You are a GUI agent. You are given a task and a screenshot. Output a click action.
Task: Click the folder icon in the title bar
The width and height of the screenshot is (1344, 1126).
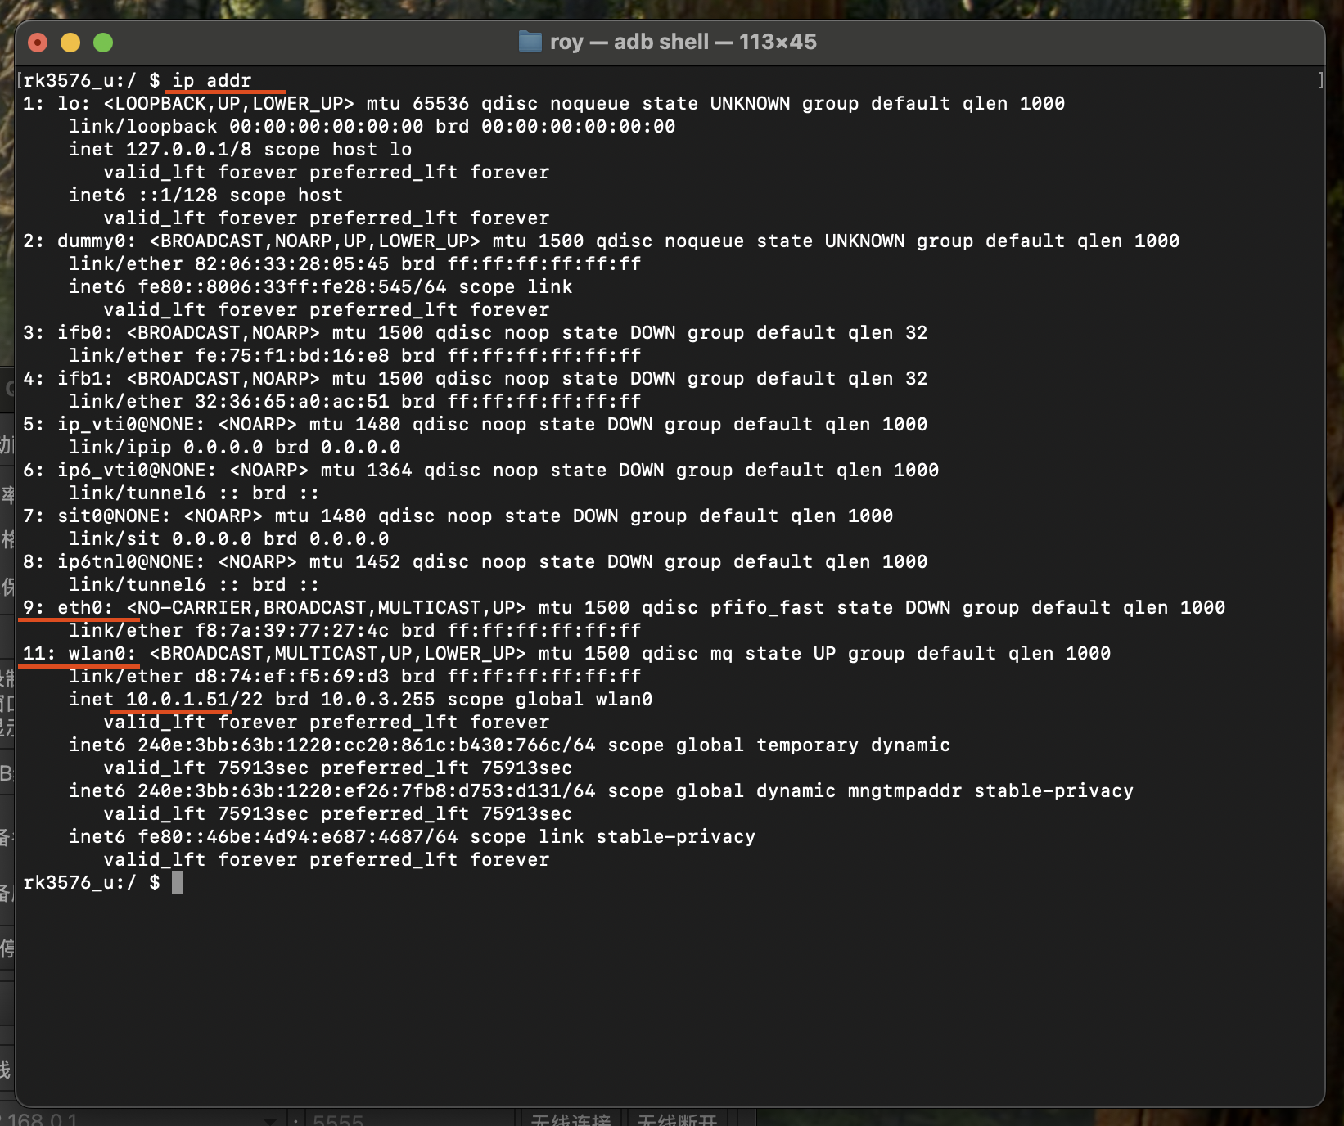pos(529,41)
